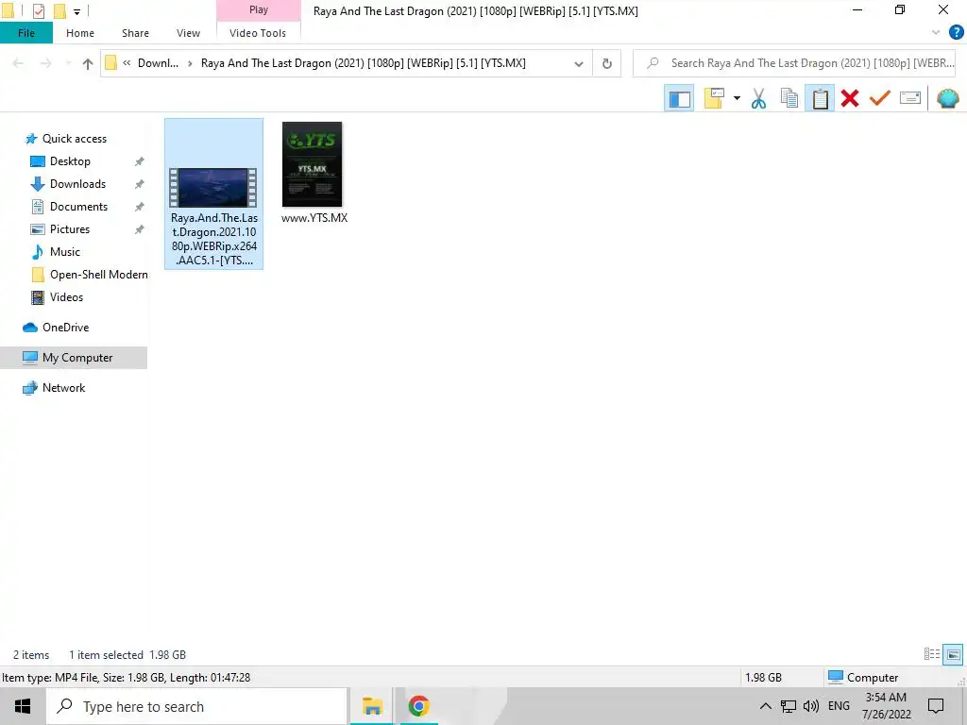The image size is (967, 725).
Task: Click the taskbar search box
Action: 196,706
